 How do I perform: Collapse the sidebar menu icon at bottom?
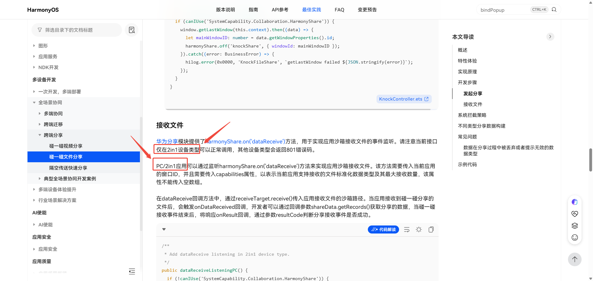tap(132, 271)
